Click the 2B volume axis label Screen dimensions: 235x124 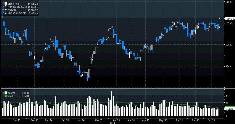tap(227, 103)
